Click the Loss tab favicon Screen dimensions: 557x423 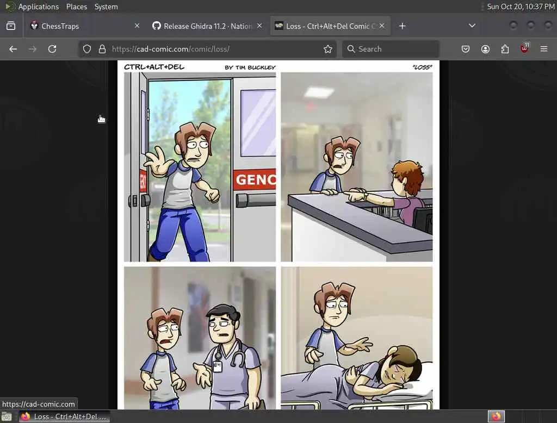[279, 26]
